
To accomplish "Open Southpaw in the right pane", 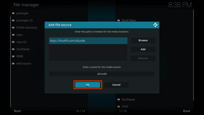I will point(128,99).
